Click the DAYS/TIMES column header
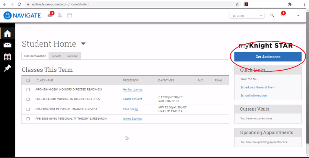 point(166,81)
